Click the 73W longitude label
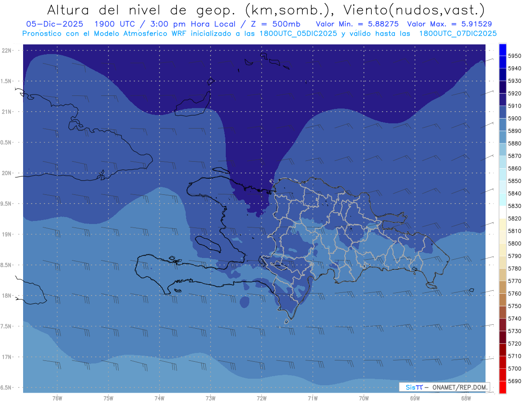523x404 pixels. pyautogui.click(x=211, y=398)
